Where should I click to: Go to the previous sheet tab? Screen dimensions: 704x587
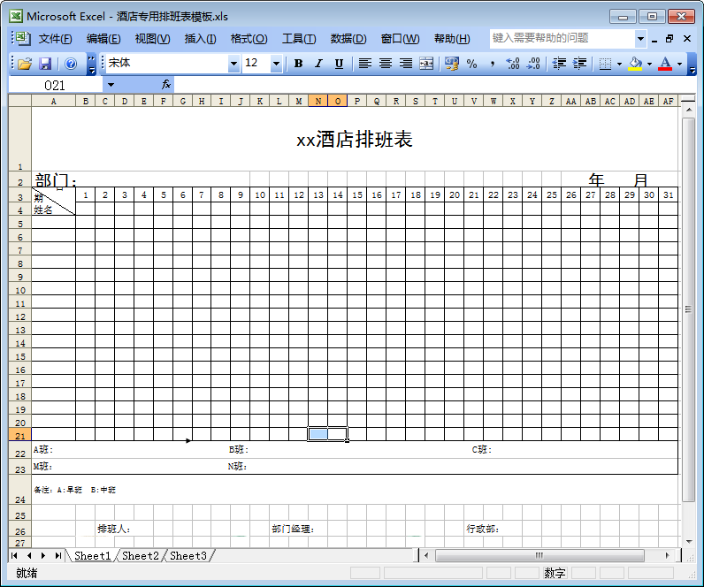(x=29, y=555)
